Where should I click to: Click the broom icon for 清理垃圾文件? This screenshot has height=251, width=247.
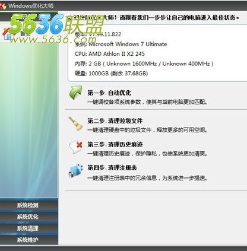pos(75,123)
